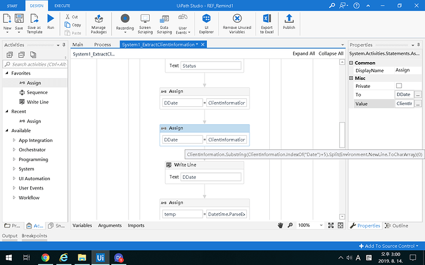Image resolution: width=425 pixels, height=265 pixels.
Task: Open the Recording dropdown arrow
Action: tap(125, 33)
